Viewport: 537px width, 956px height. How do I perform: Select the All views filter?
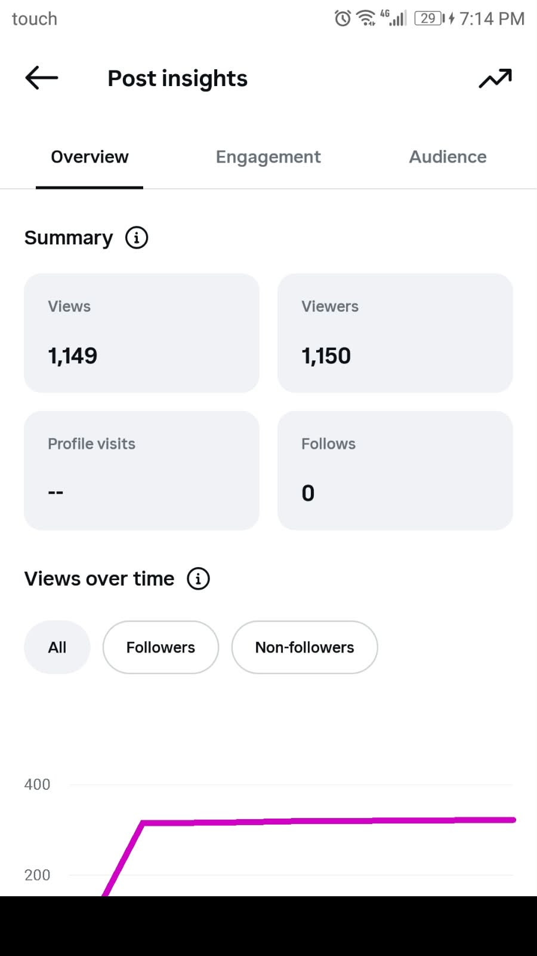(x=57, y=647)
